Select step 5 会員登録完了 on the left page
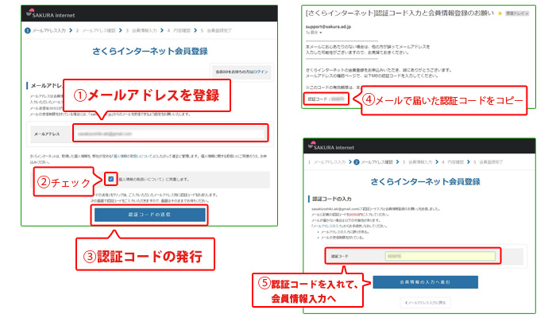Screen dimensions: 556x318 pos(216,30)
